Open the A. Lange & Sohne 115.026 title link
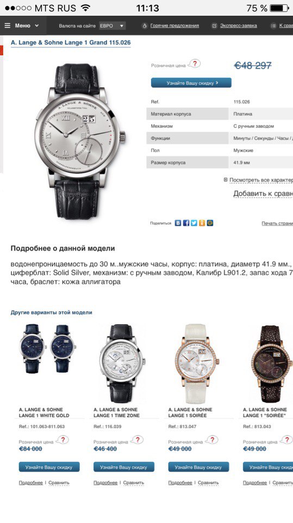The width and height of the screenshot is (293, 523). pos(71,42)
